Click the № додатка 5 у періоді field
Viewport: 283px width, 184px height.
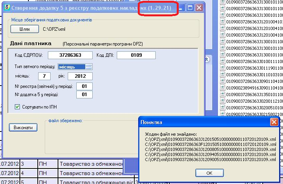click(x=84, y=95)
